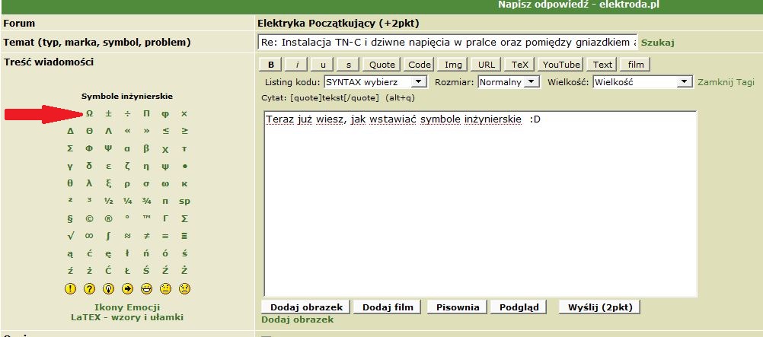Insert the Polish letter ł
The height and width of the screenshot is (337, 763).
tap(127, 253)
